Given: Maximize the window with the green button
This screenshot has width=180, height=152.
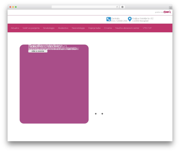Looking at the screenshot, I should pos(16,7).
